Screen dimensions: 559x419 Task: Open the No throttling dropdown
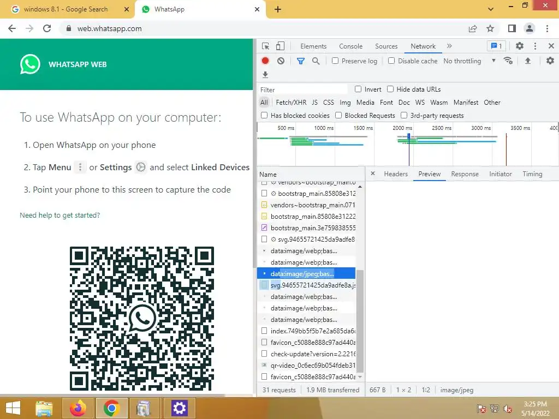coord(469,61)
